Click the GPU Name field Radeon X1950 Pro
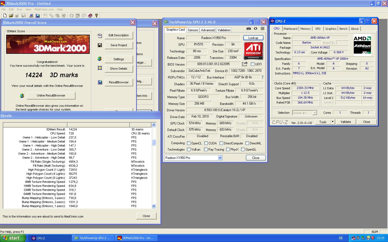388x242 pixels. click(213, 38)
